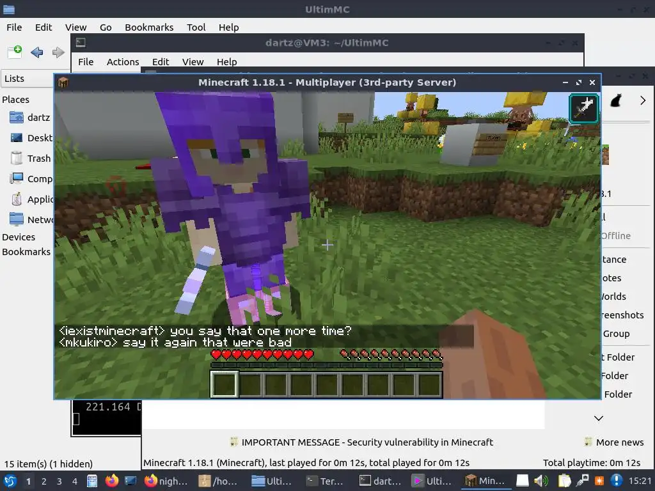Open the clipboard tray icon
The height and width of the screenshot is (491, 655).
pos(564,481)
